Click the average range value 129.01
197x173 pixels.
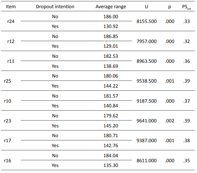[111, 46]
